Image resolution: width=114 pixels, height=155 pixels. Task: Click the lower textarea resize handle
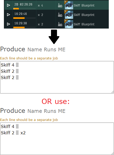(x=112, y=153)
